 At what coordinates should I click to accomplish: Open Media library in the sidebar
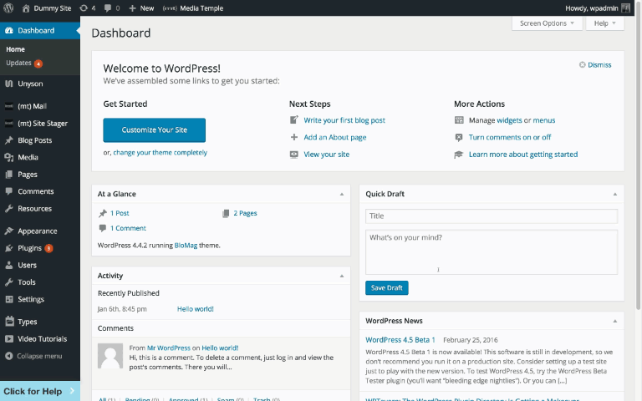click(28, 157)
